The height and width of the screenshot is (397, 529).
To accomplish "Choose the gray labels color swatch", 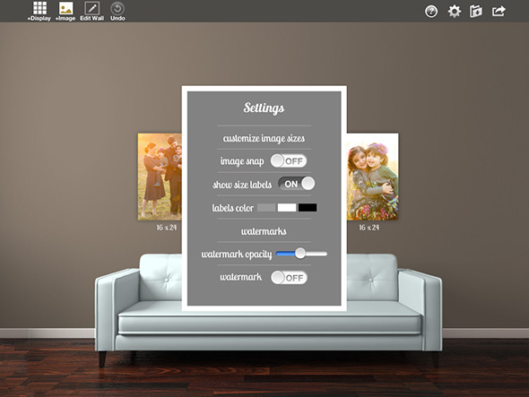I will pos(266,207).
